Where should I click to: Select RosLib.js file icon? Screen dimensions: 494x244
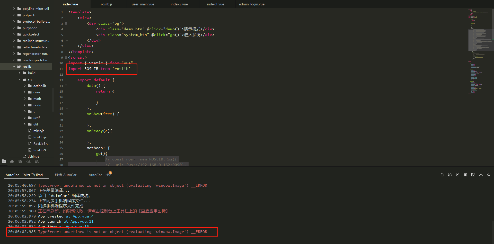(x=30, y=137)
